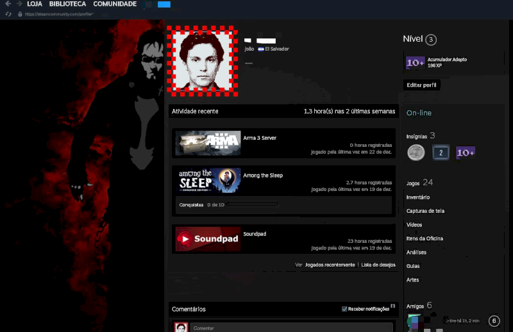Open the COMUNIDADE menu

pyautogui.click(x=115, y=4)
